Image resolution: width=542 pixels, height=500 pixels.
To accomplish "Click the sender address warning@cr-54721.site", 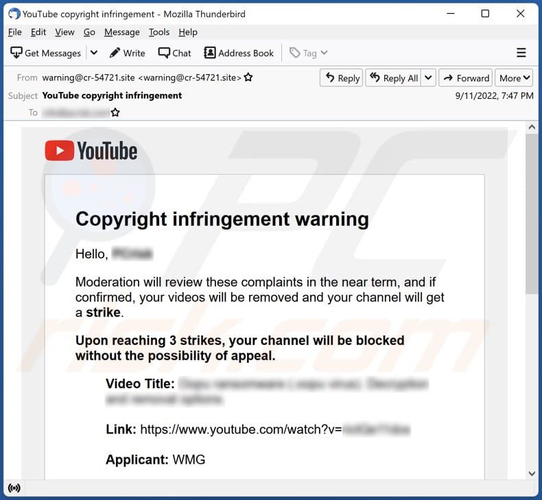I will [x=141, y=78].
